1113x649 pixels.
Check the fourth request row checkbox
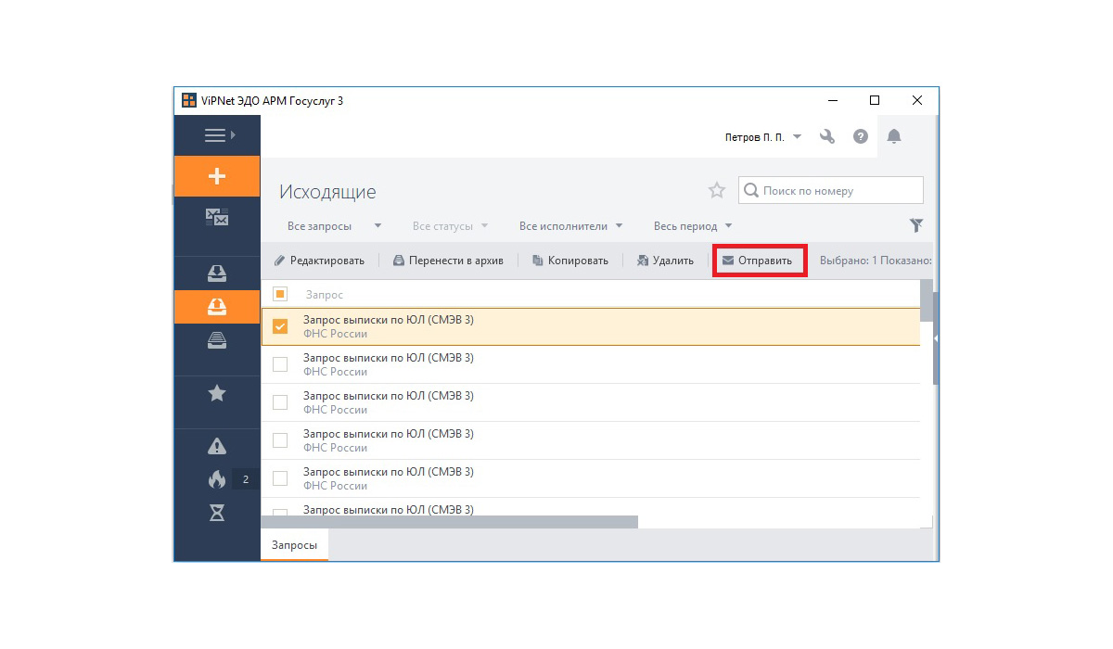280,440
